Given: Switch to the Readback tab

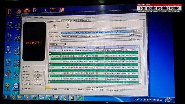Looking at the screenshot, I should (74, 21).
